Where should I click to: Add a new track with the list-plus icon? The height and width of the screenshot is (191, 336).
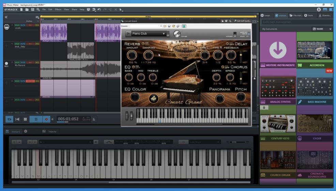pyautogui.click(x=37, y=17)
